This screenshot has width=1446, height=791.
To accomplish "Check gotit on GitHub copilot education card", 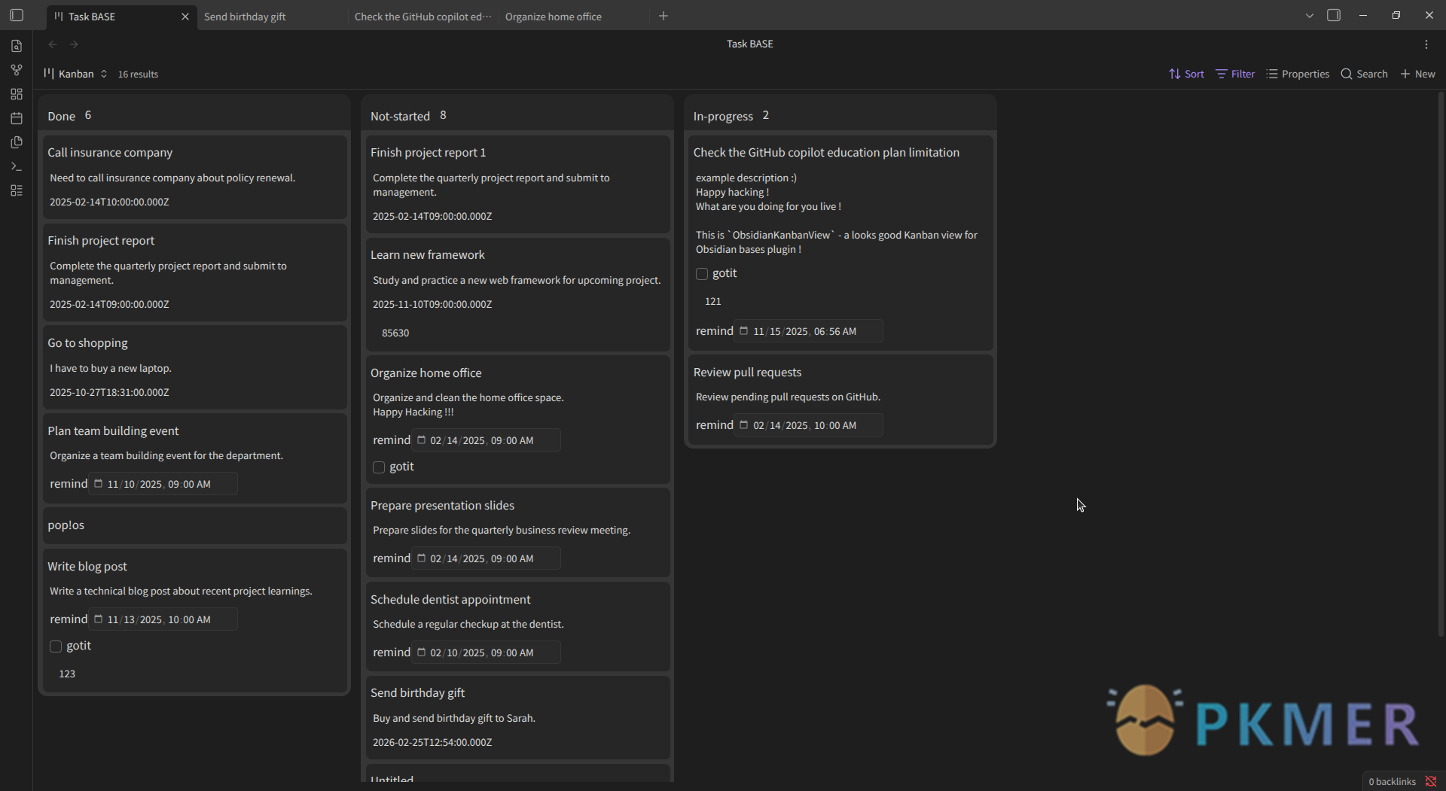I will coord(702,274).
